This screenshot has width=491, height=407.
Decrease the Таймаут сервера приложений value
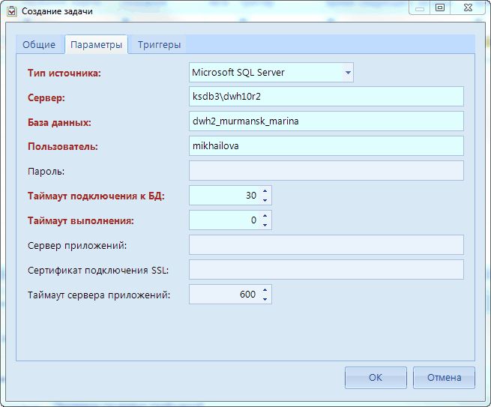click(x=265, y=299)
